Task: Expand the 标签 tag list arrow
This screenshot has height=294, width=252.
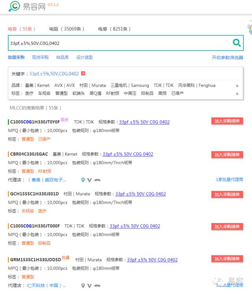Action: [x=237, y=93]
